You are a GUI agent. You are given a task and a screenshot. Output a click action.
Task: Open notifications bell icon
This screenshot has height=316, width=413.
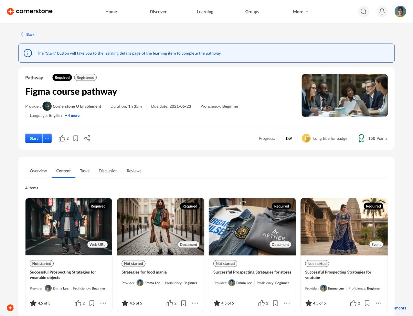[x=382, y=11]
